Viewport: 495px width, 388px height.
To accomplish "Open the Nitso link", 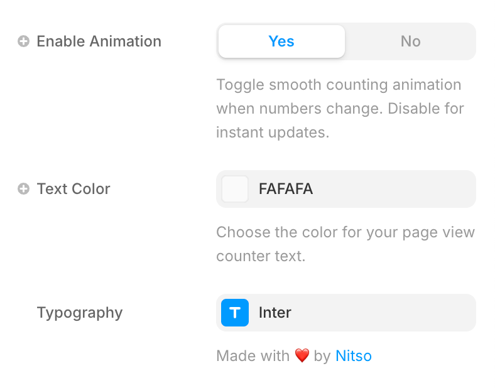I will (x=354, y=356).
